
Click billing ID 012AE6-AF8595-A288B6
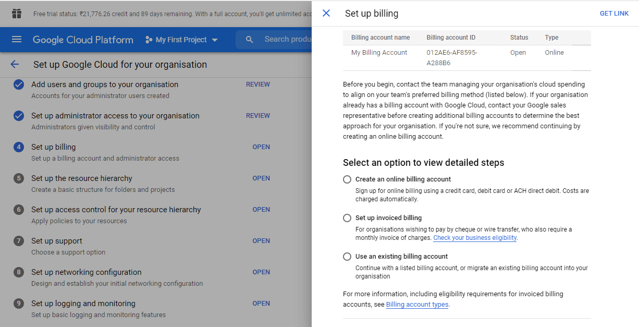tap(452, 58)
